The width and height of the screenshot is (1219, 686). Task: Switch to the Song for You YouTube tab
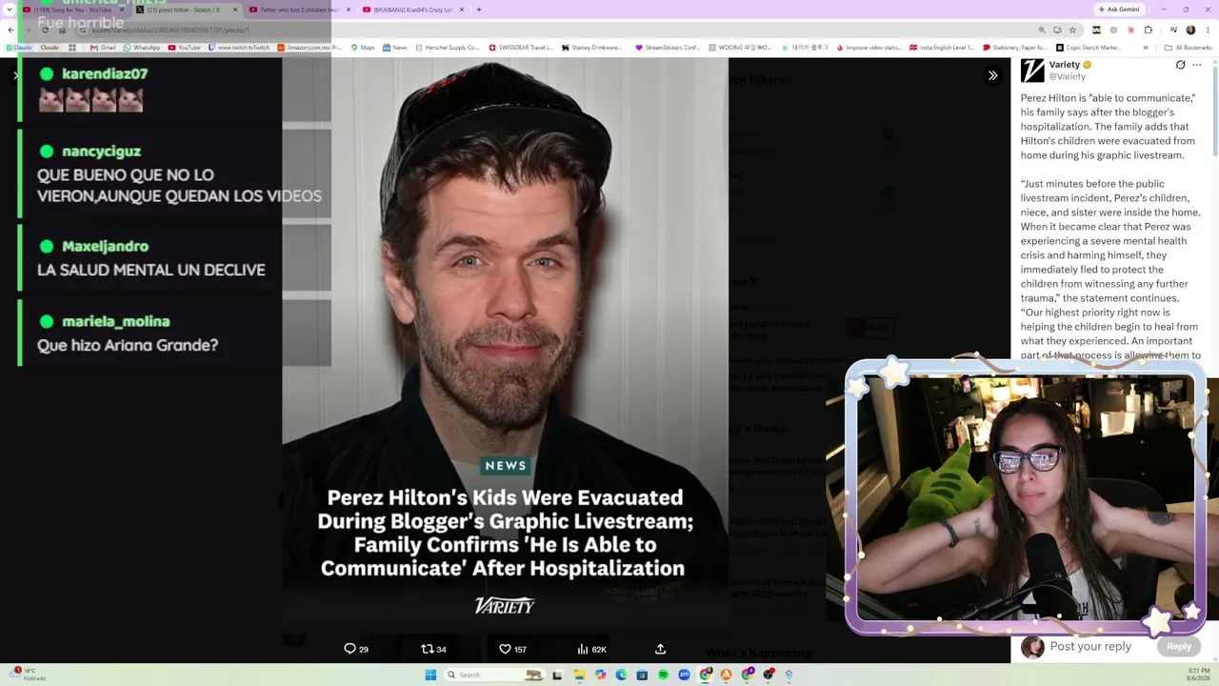pos(73,10)
